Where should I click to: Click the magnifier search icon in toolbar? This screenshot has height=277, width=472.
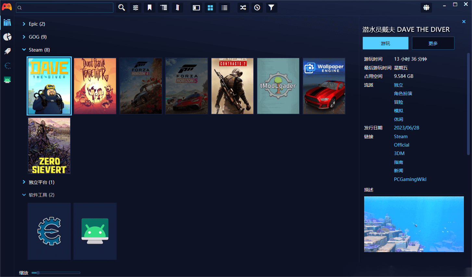click(x=121, y=7)
